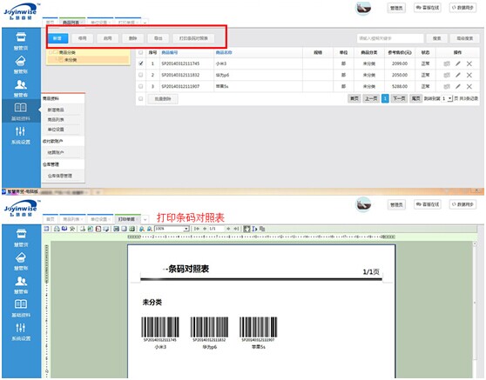Click the blue 新增 button
The width and height of the screenshot is (486, 380).
tap(57, 38)
